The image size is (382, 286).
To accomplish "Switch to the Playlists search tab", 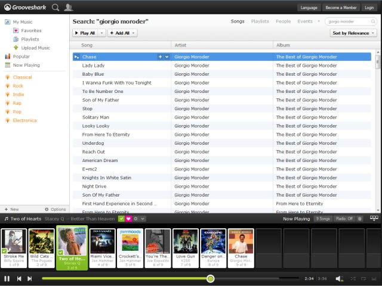I will [260, 21].
